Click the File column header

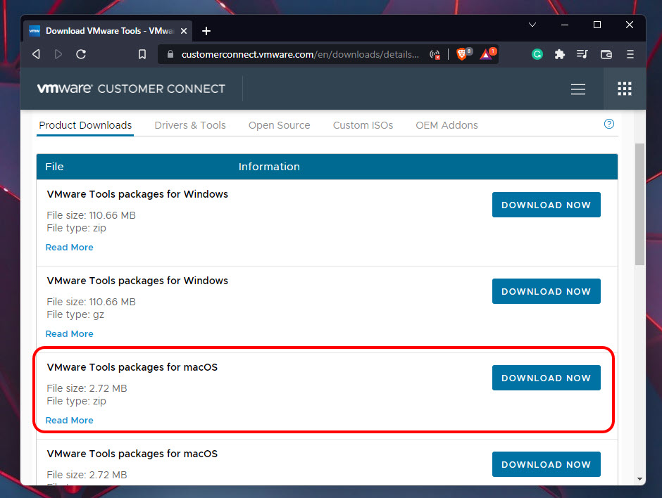54,167
